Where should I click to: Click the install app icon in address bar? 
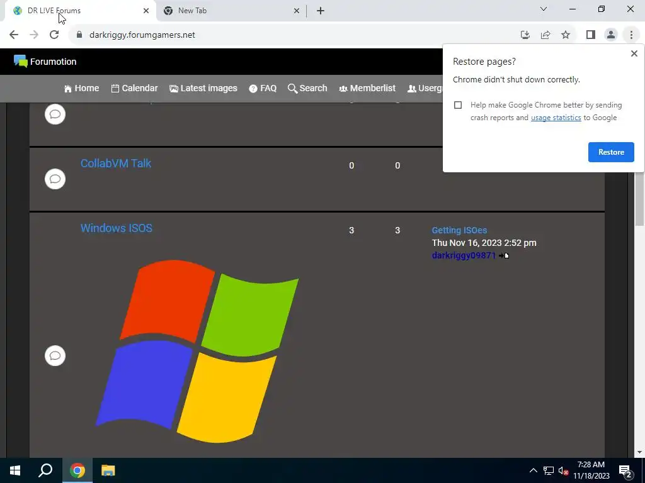pyautogui.click(x=525, y=35)
